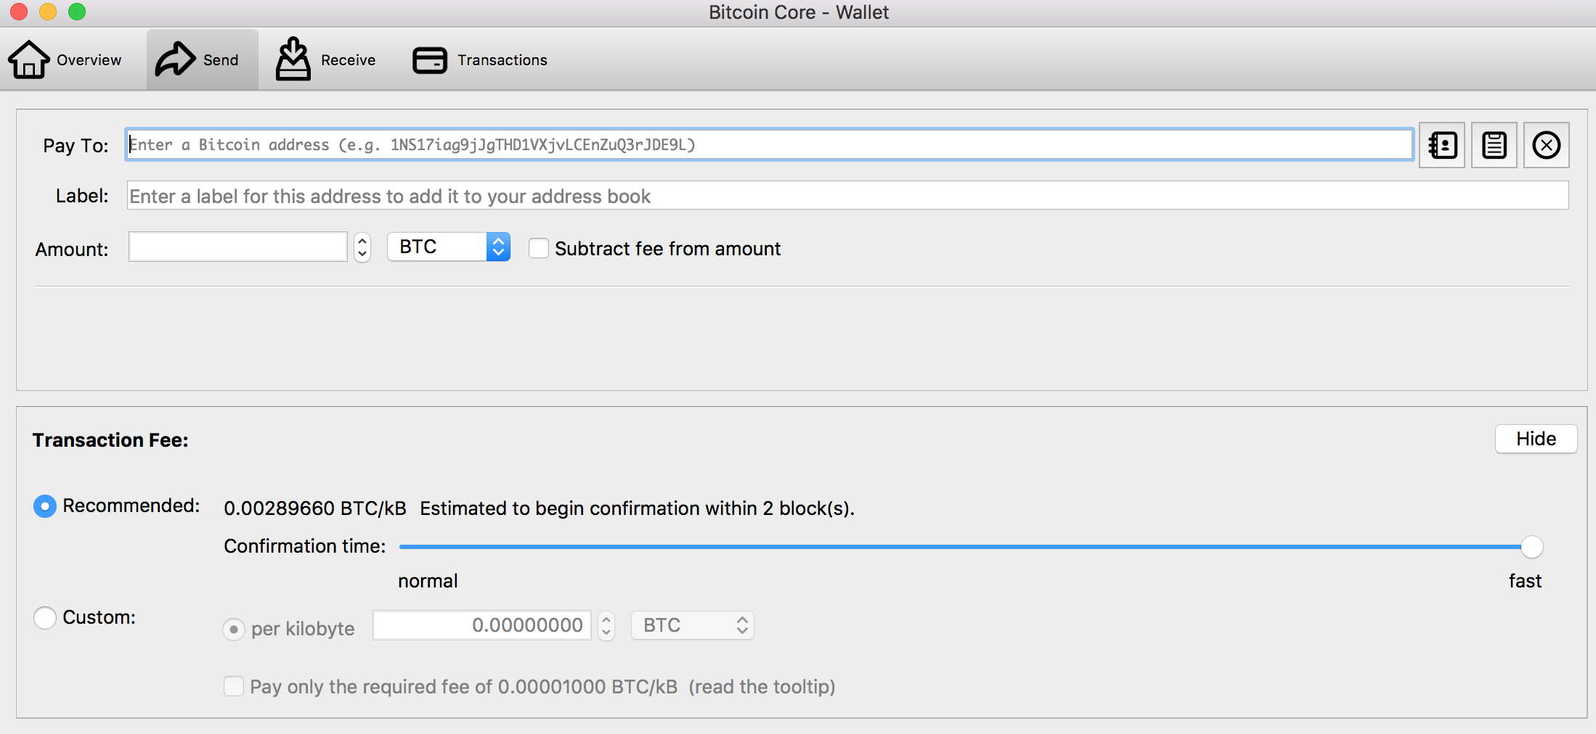This screenshot has height=734, width=1596.
Task: Click the Amount stepper arrows
Action: [362, 247]
